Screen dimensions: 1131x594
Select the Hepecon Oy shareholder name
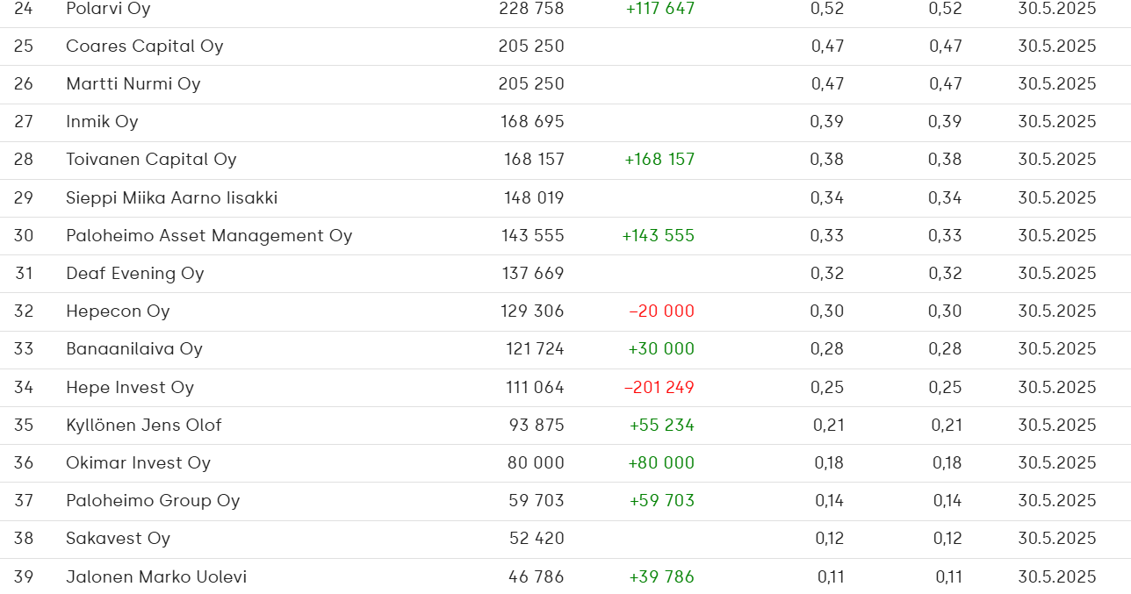(118, 311)
